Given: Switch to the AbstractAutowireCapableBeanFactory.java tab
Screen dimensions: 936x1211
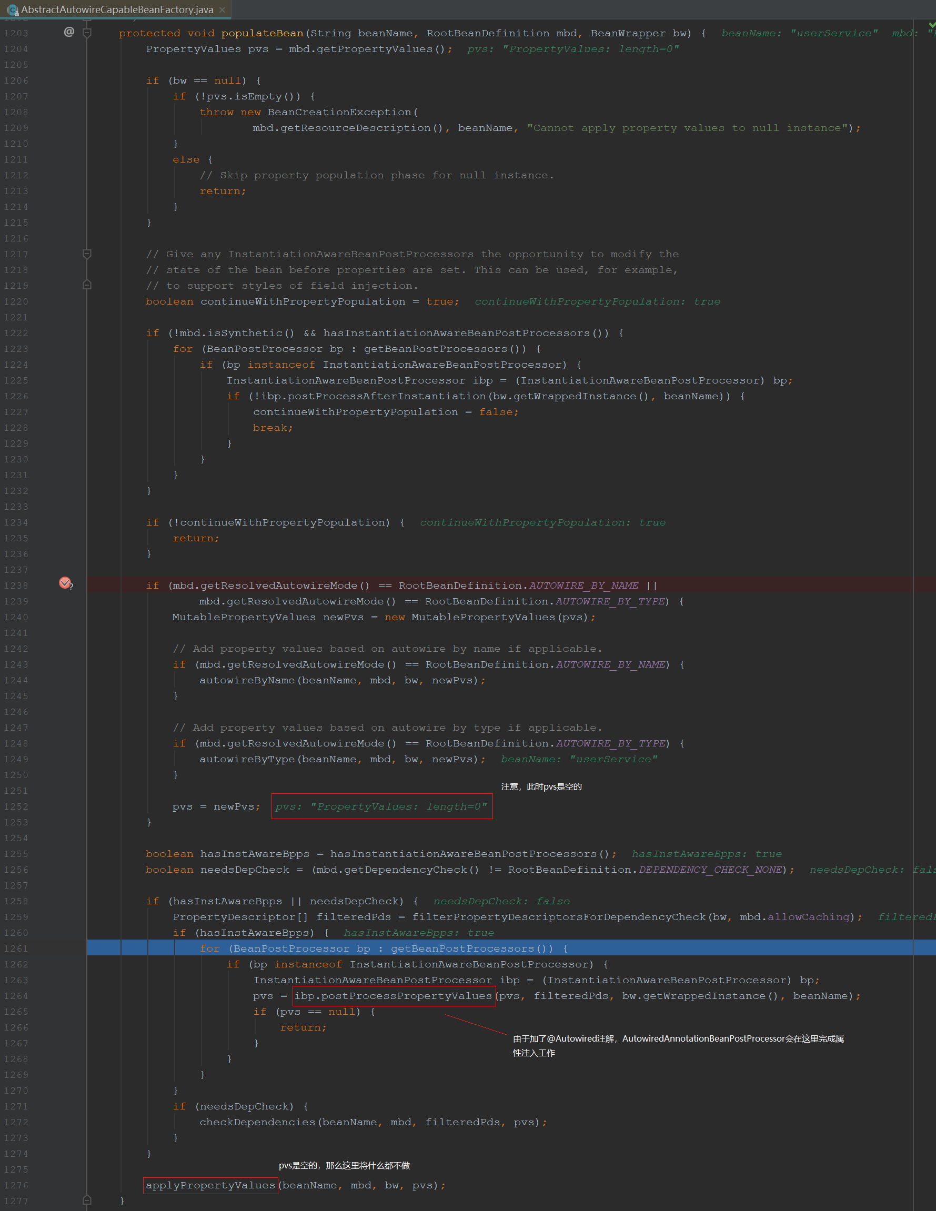Looking at the screenshot, I should (116, 9).
